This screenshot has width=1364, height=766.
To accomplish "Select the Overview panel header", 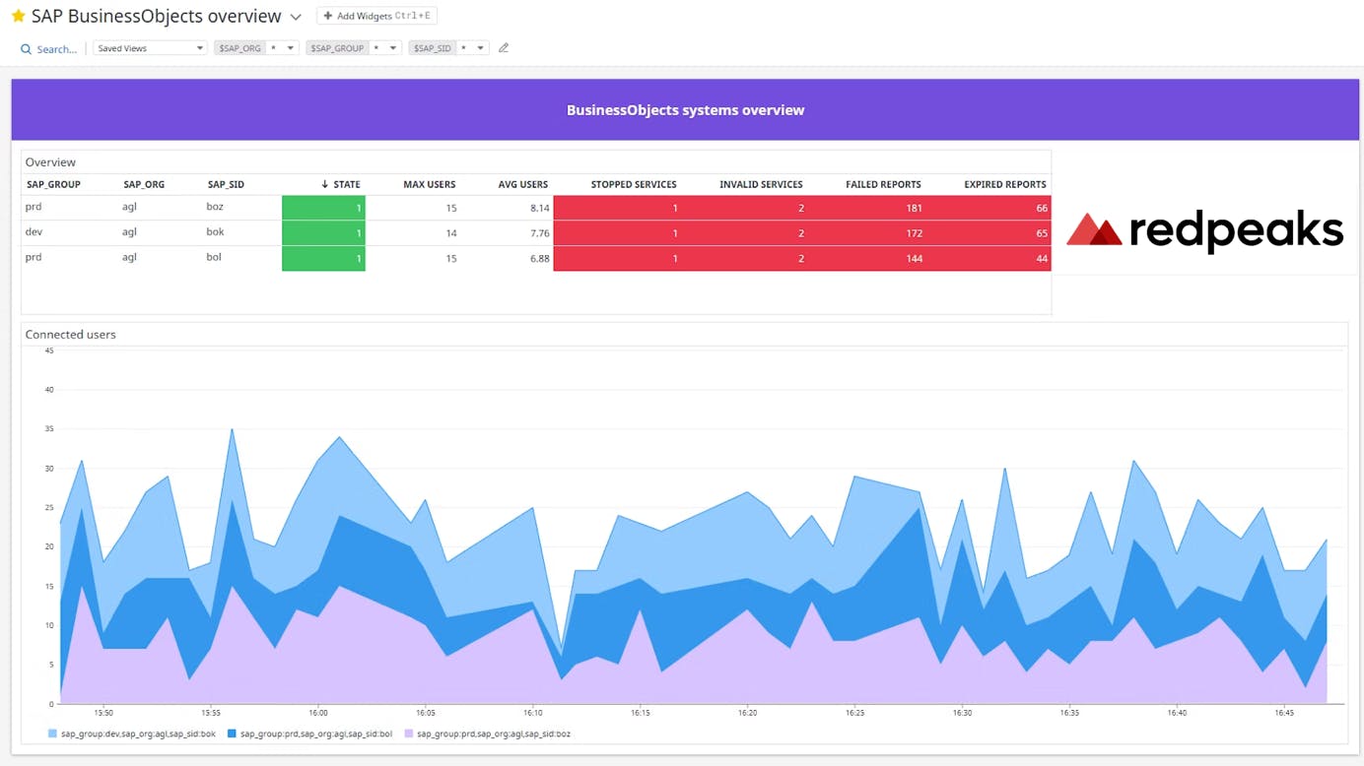I will 50,161.
